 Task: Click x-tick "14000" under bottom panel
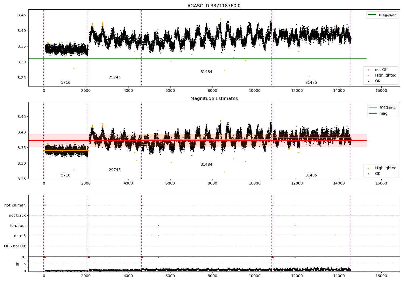339,276
